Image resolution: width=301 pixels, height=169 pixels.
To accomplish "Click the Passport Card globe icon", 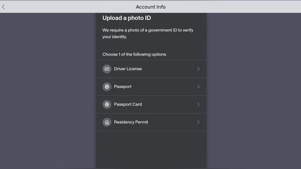I will click(x=107, y=104).
